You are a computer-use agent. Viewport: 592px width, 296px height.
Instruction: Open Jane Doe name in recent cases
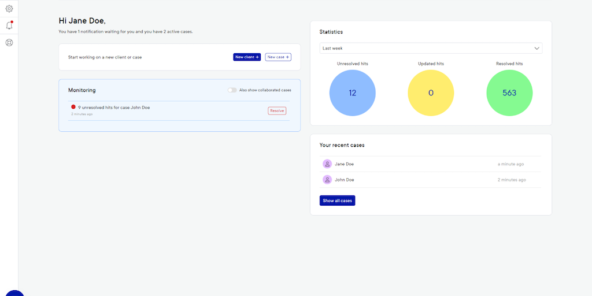point(345,164)
